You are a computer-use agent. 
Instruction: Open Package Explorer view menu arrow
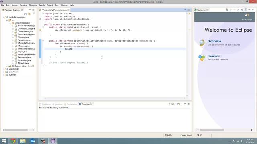pos(34,14)
